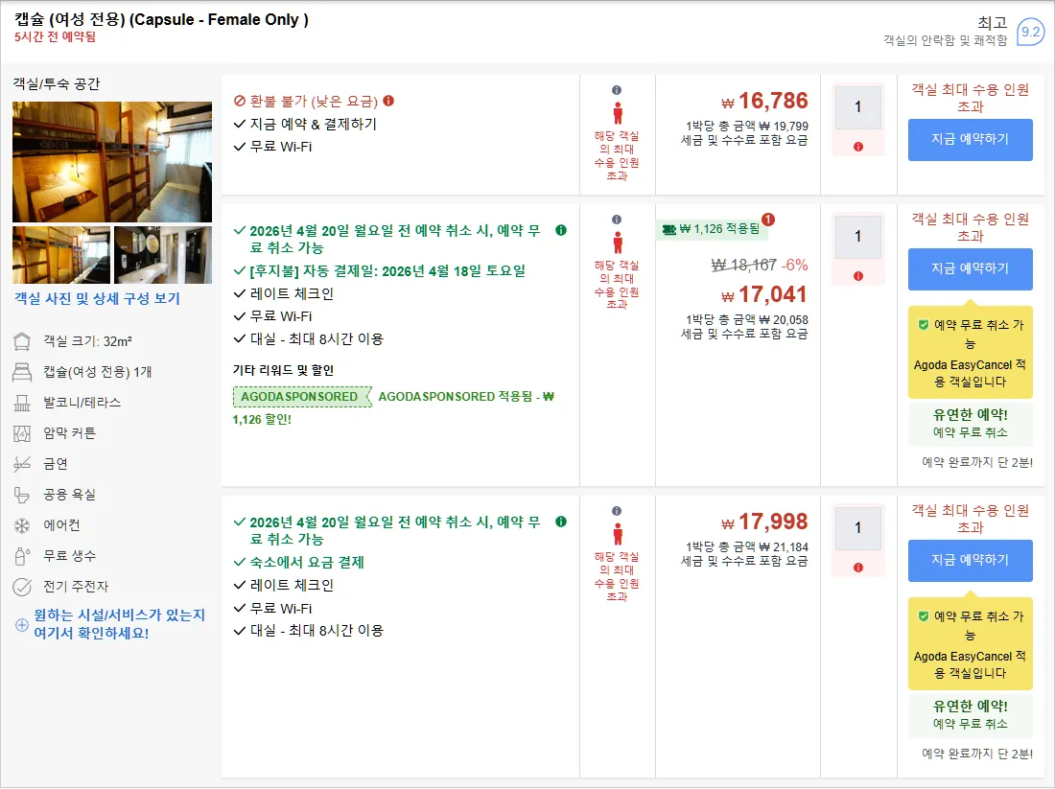Viewport: 1055px width, 789px height.
Task: Open the main capsule bunk room photo
Action: coord(111,162)
